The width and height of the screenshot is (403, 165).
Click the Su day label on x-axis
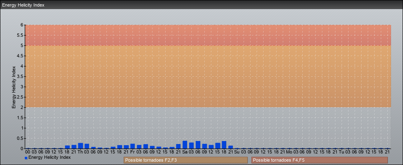(237, 152)
